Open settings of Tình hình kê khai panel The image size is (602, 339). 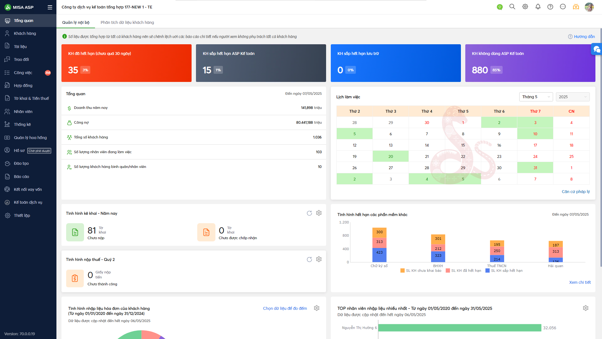(319, 213)
